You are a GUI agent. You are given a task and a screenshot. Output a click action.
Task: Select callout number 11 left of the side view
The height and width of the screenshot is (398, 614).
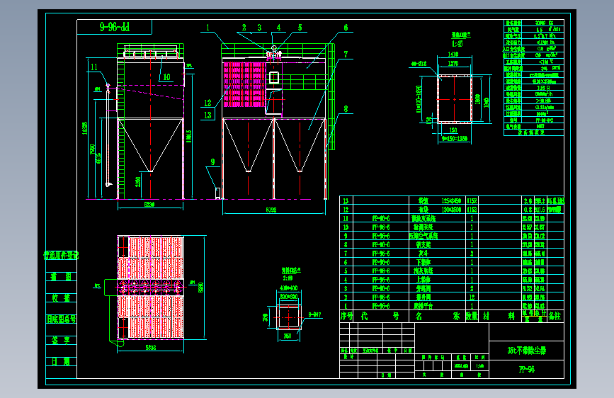[94, 67]
